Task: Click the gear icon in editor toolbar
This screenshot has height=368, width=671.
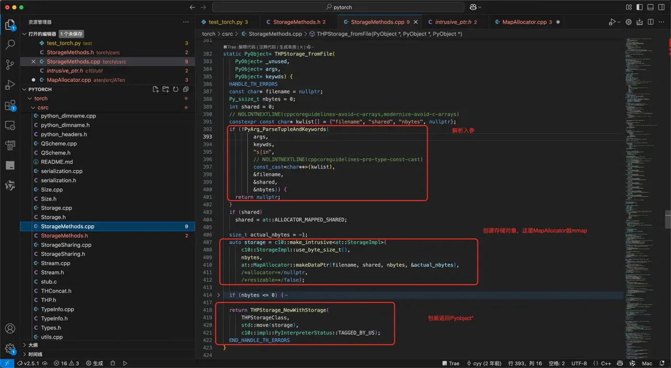Action: click(629, 22)
